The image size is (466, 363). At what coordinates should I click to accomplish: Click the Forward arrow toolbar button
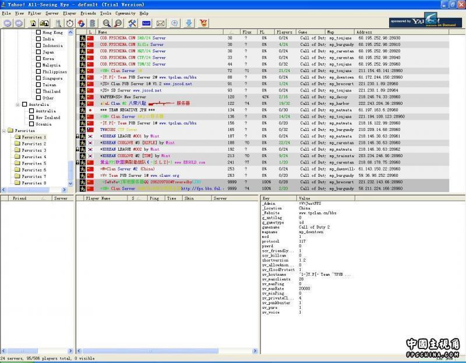click(19, 23)
